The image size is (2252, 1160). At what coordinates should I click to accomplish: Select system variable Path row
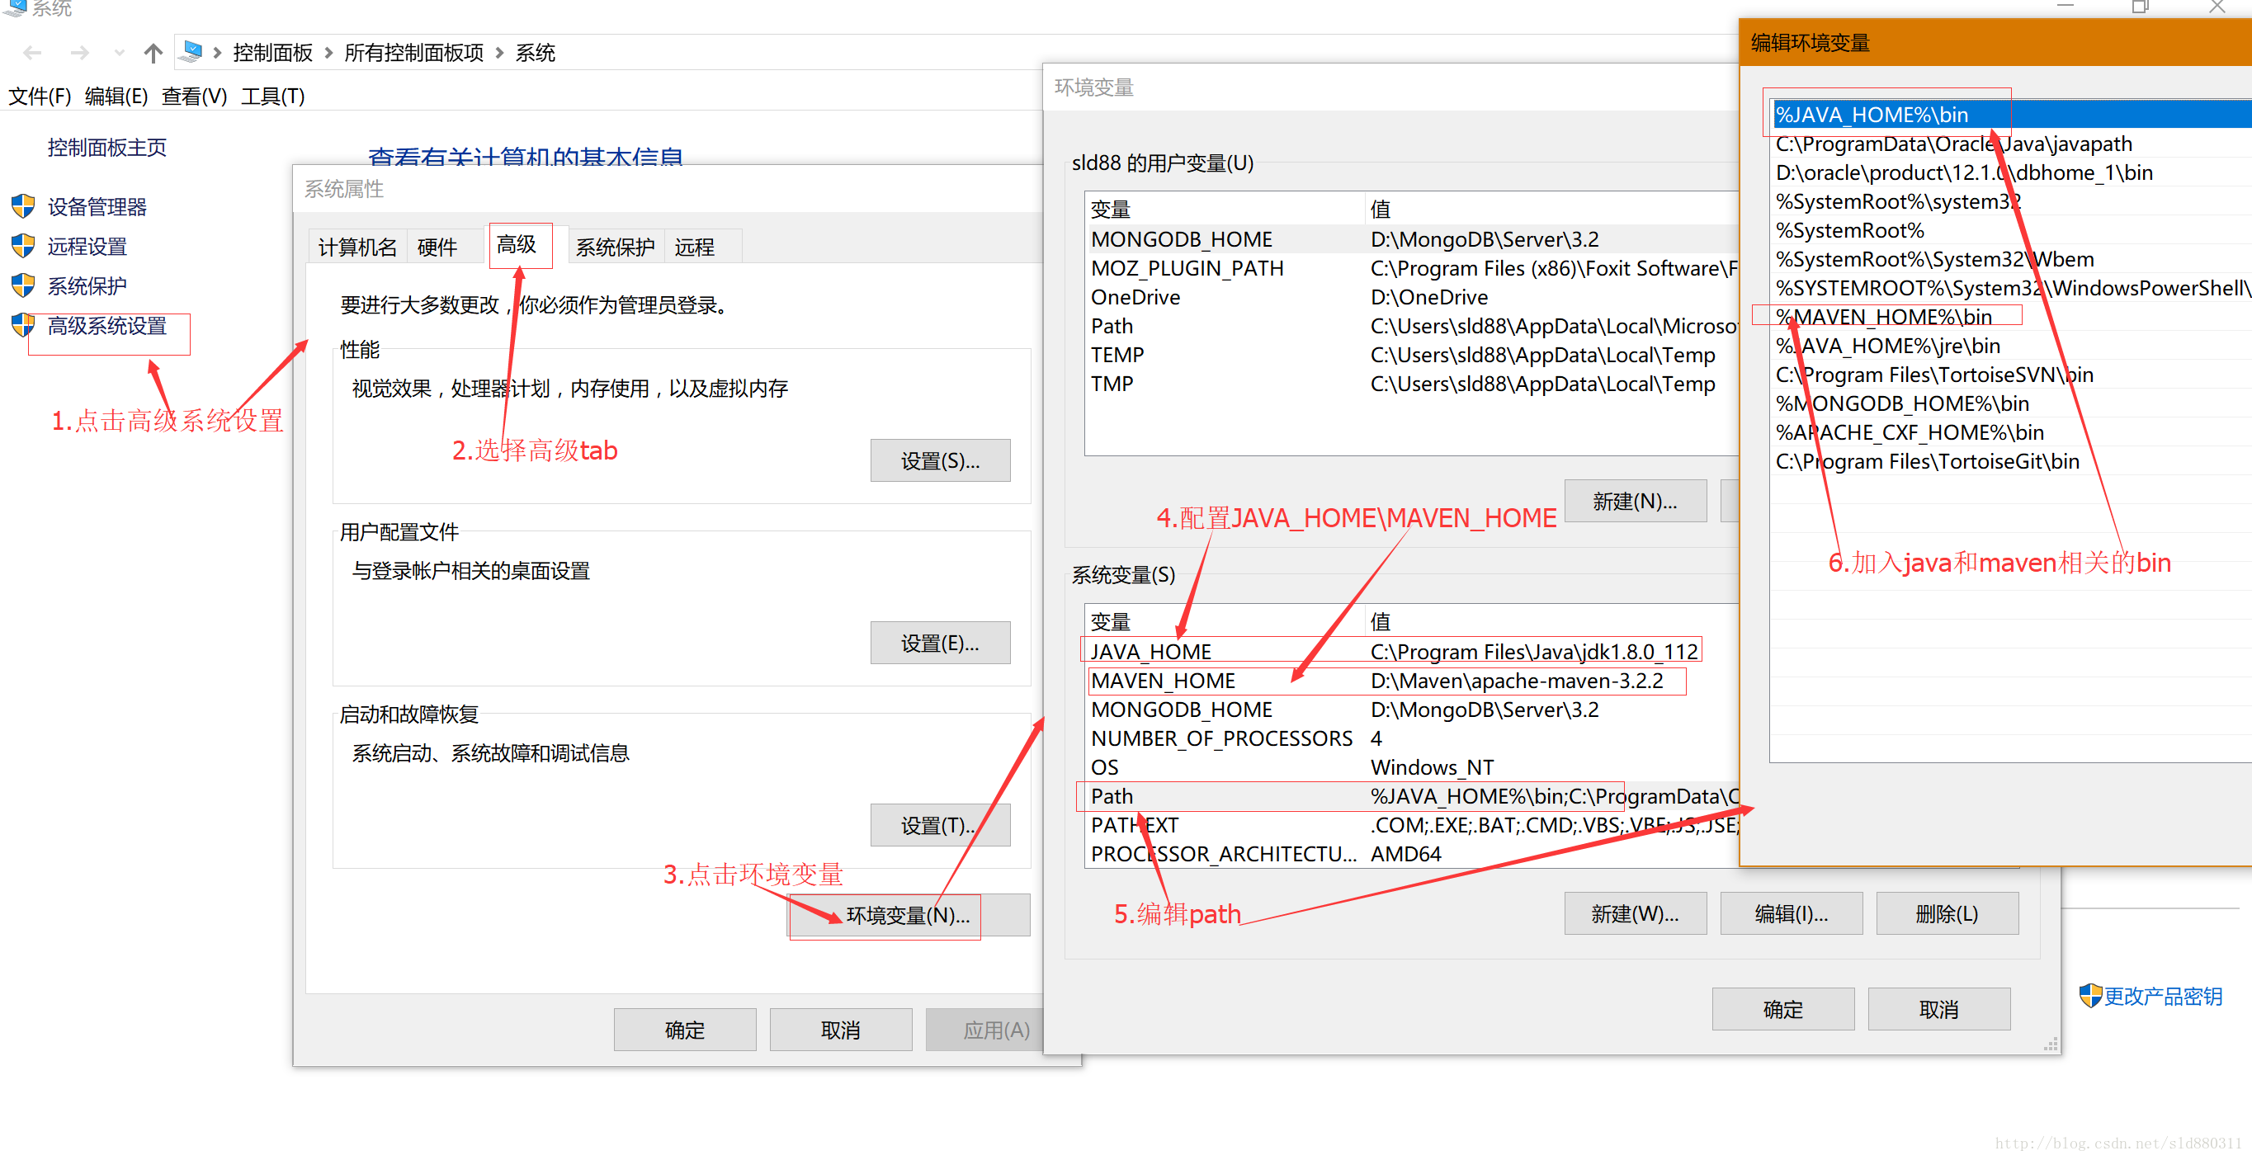click(1413, 796)
